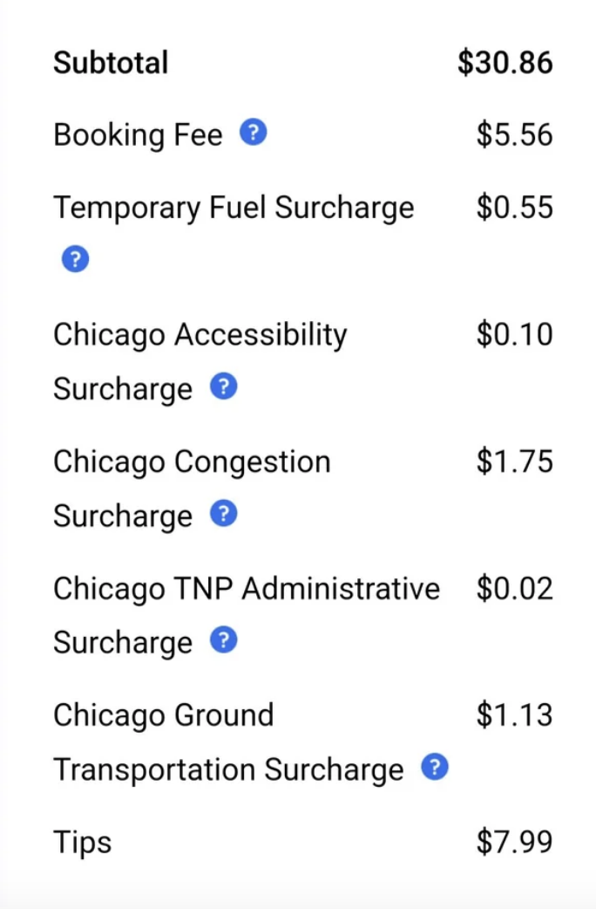This screenshot has height=909, width=596.
Task: Click the Subtotal label
Action: [x=111, y=63]
